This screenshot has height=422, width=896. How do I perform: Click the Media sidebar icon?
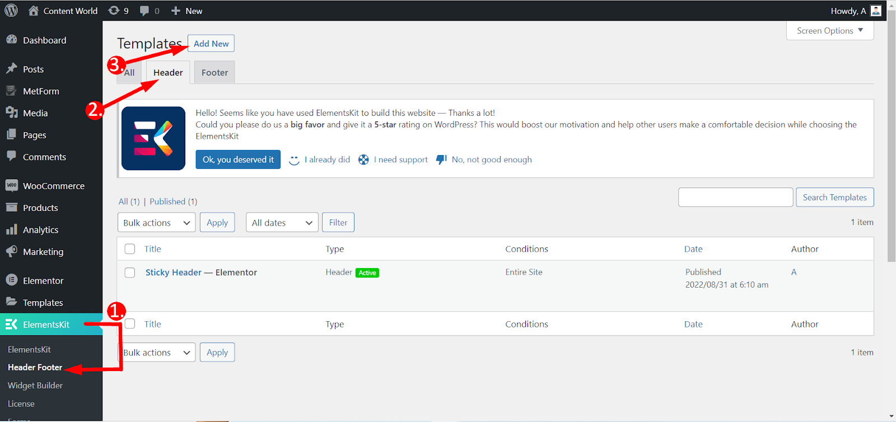point(11,112)
